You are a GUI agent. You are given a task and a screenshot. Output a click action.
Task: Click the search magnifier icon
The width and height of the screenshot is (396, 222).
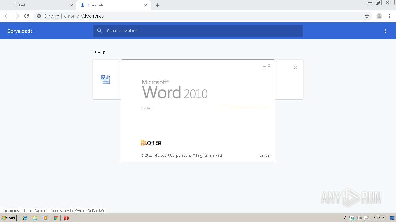(100, 31)
